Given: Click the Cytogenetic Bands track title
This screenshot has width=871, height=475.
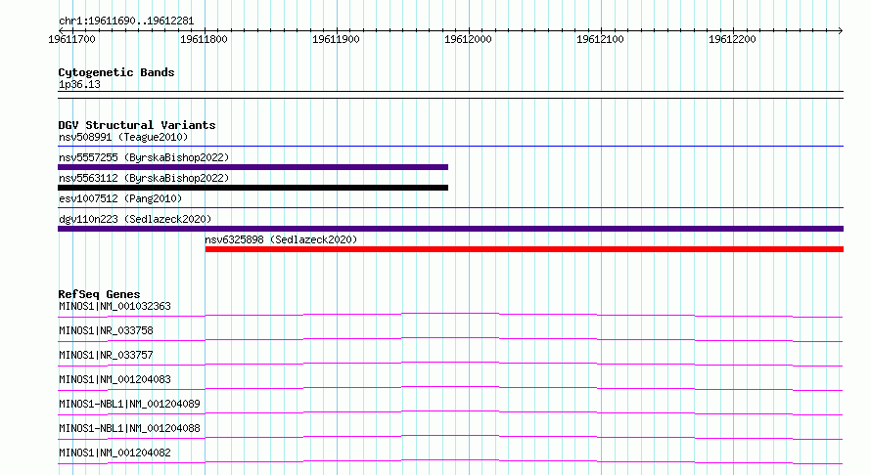Looking at the screenshot, I should [116, 72].
